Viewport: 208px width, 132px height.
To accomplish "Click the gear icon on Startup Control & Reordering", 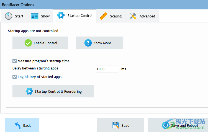I will click(29, 91).
